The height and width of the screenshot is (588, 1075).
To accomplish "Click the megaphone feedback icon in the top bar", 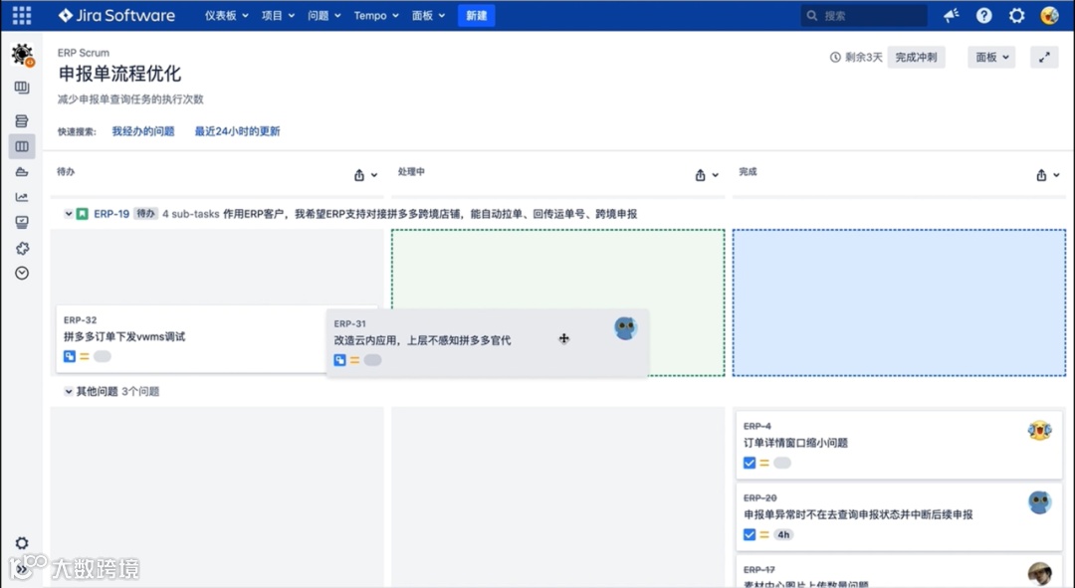I will click(950, 15).
